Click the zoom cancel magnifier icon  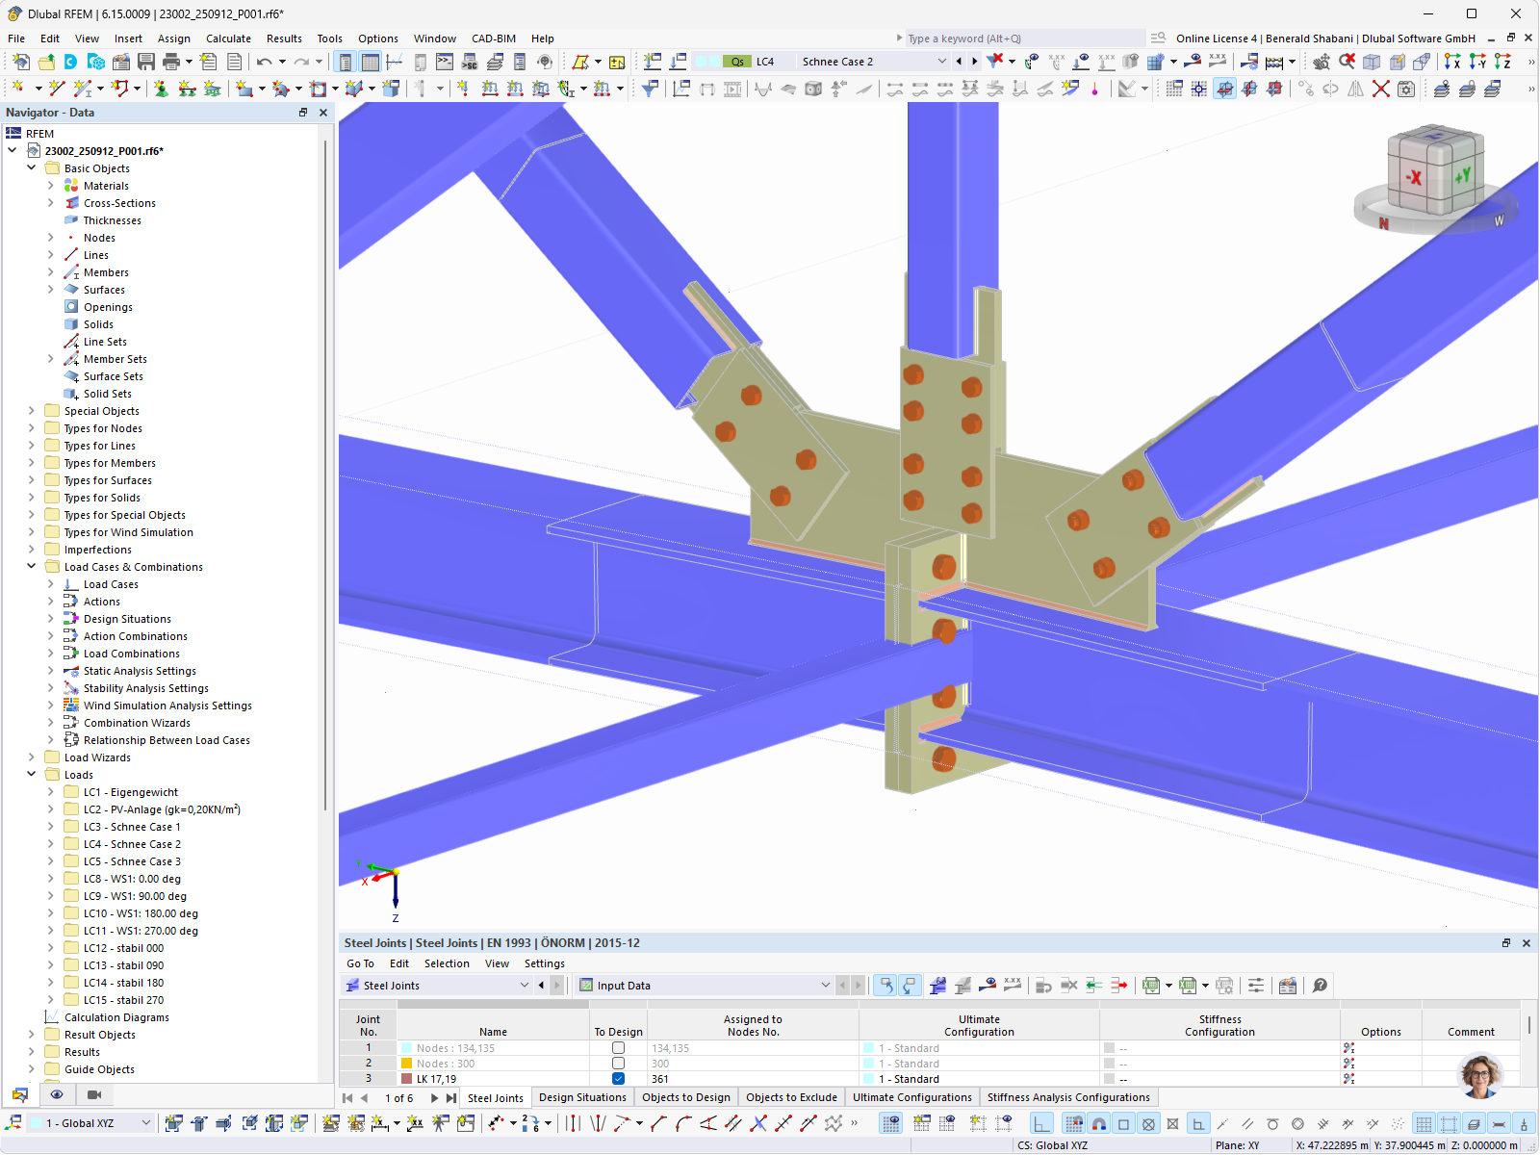click(1347, 62)
